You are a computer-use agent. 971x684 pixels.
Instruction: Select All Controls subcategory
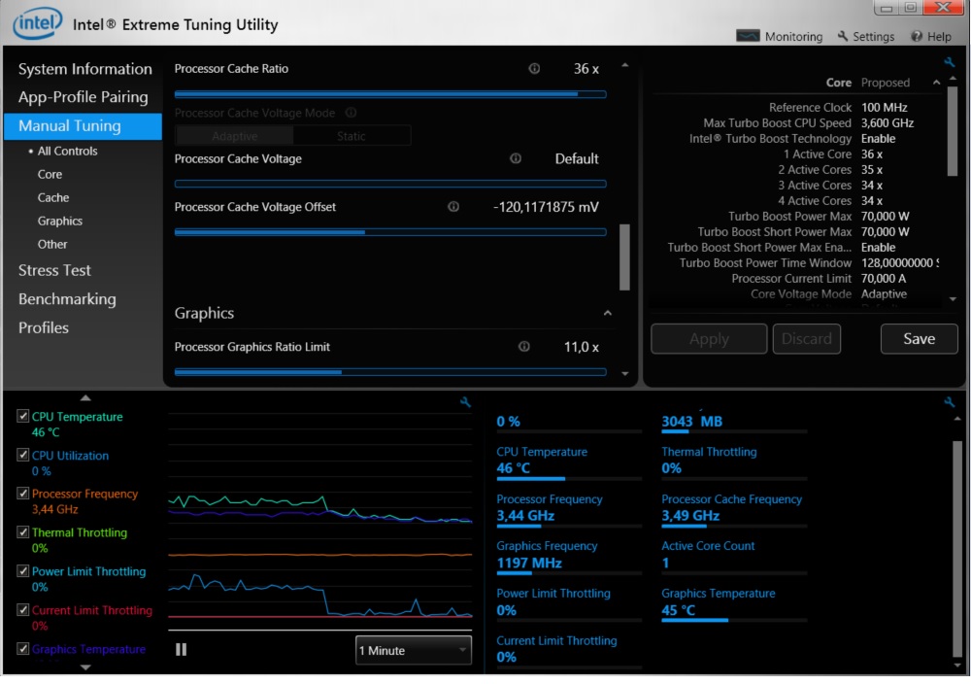point(67,152)
